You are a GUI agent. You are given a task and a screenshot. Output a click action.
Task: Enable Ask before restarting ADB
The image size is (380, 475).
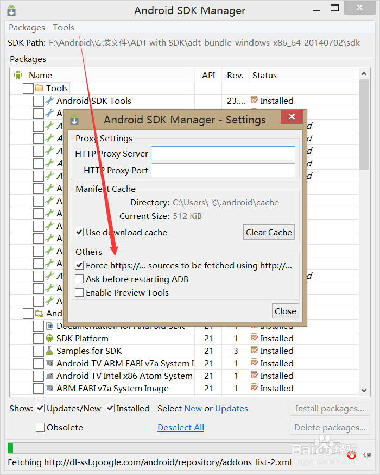coord(79,279)
